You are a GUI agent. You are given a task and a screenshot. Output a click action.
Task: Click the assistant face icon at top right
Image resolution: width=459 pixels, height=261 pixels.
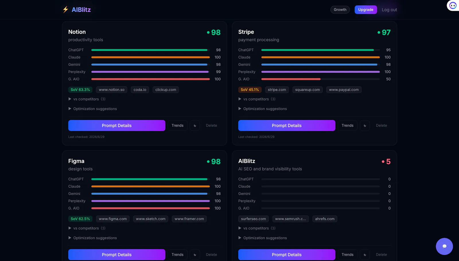point(453,5)
